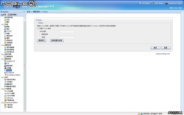Click the Reset (重置) button

(166, 48)
